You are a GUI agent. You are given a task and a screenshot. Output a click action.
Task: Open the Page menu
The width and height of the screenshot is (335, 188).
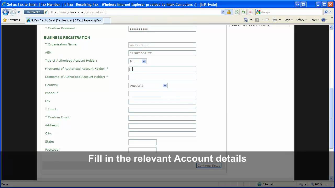pyautogui.click(x=288, y=20)
